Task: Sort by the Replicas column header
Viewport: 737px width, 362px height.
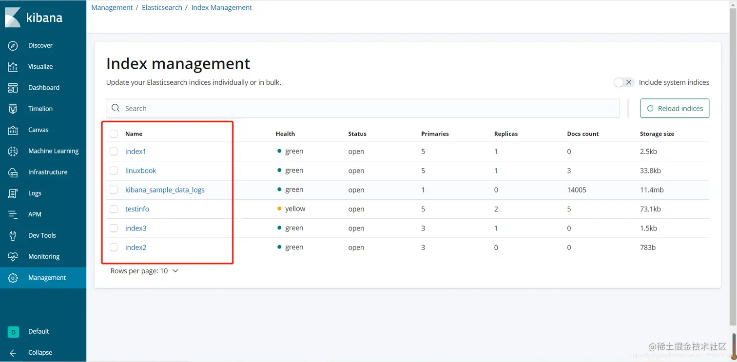Action: click(x=506, y=133)
